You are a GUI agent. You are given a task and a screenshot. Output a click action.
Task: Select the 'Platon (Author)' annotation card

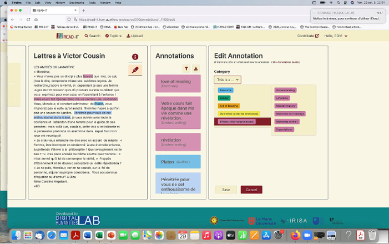point(178,162)
